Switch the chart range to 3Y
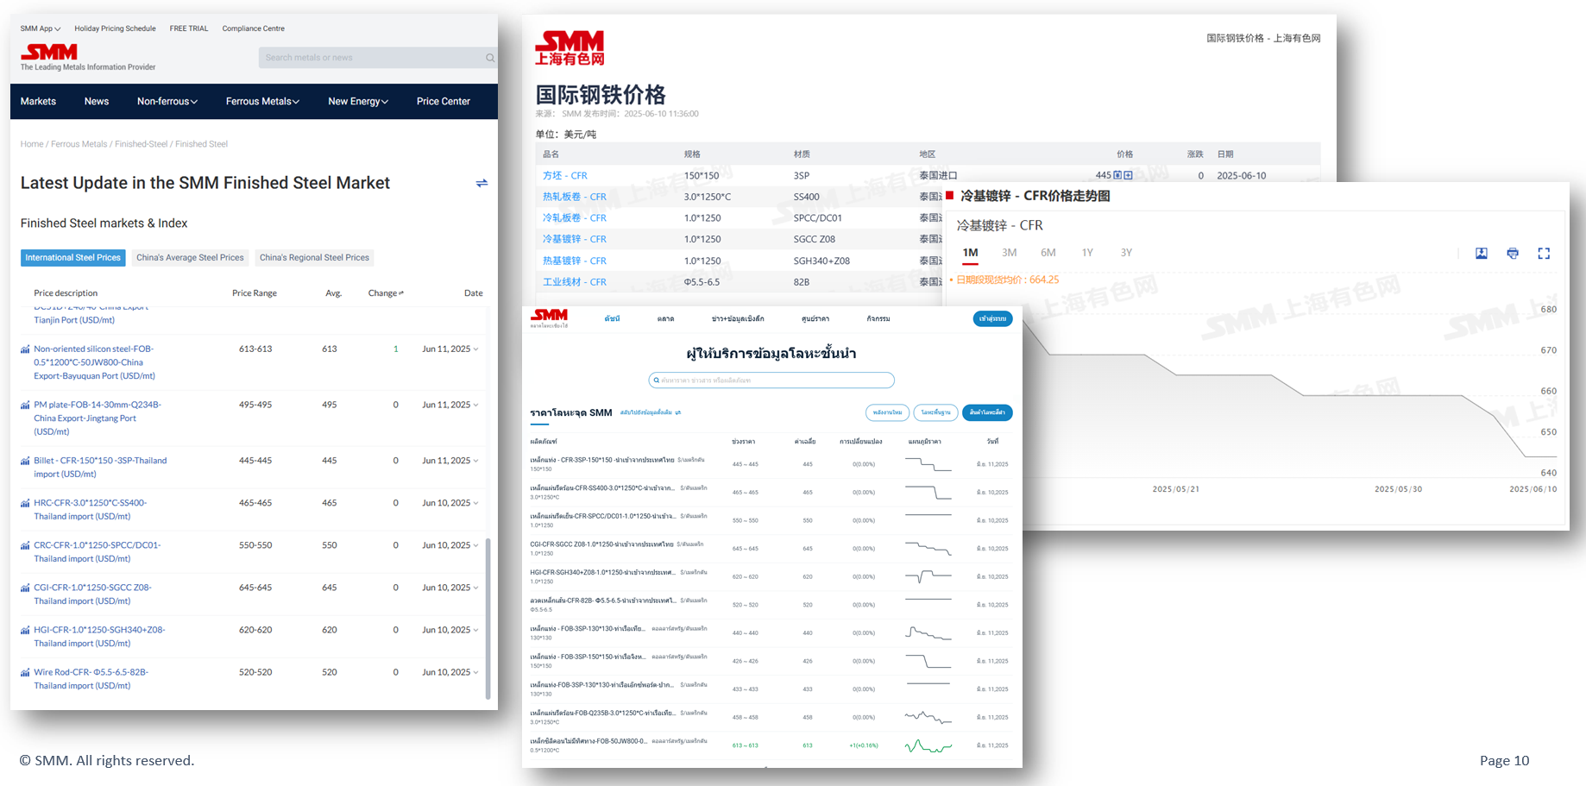Screen dimensions: 1586x786 [1126, 253]
